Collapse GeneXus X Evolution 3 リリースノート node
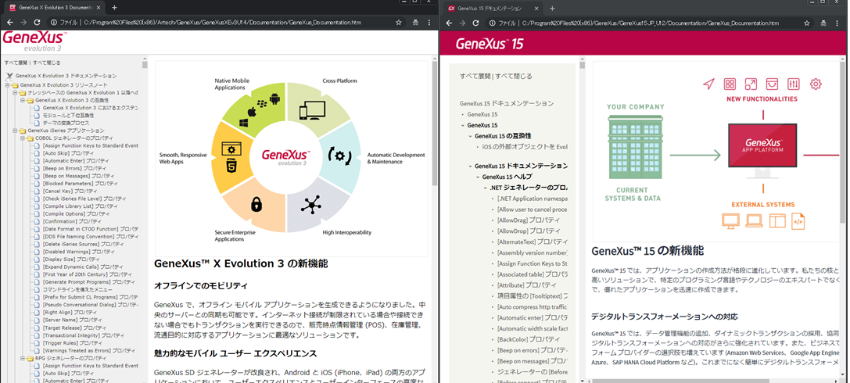Image resolution: width=850 pixels, height=383 pixels. click(x=8, y=85)
